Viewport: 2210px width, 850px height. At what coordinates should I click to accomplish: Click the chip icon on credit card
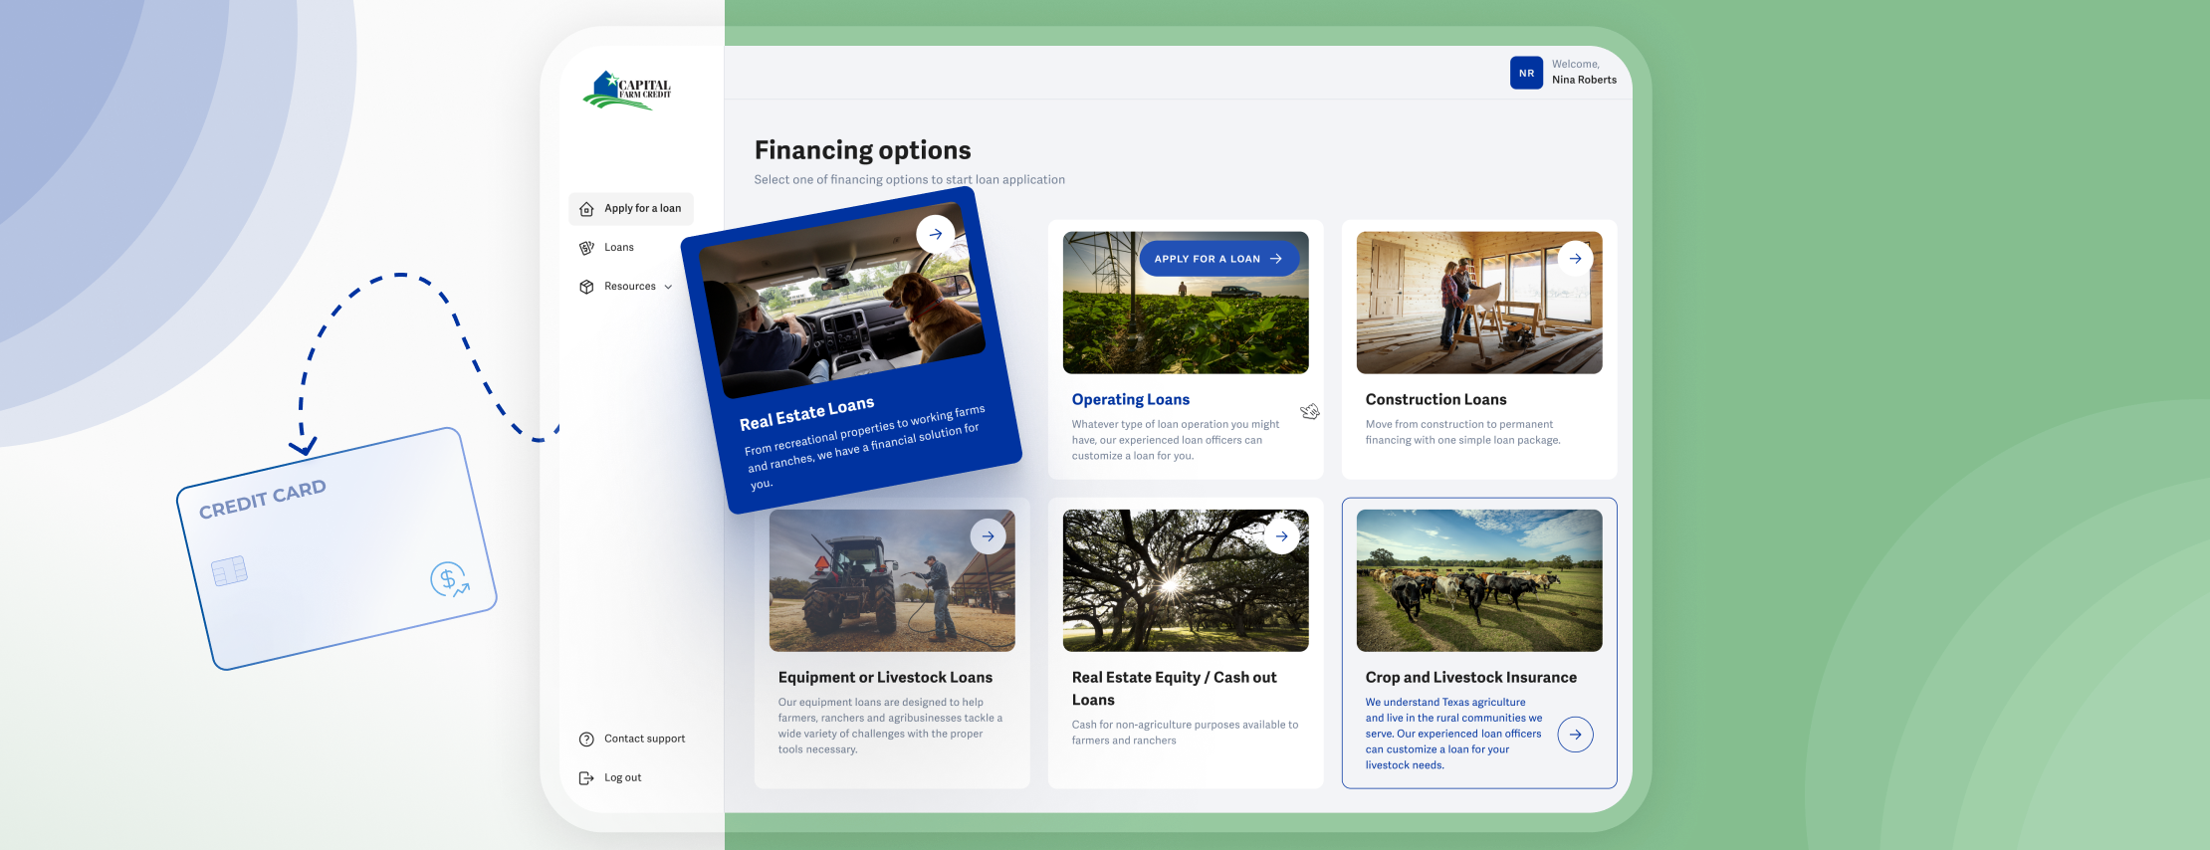[229, 570]
